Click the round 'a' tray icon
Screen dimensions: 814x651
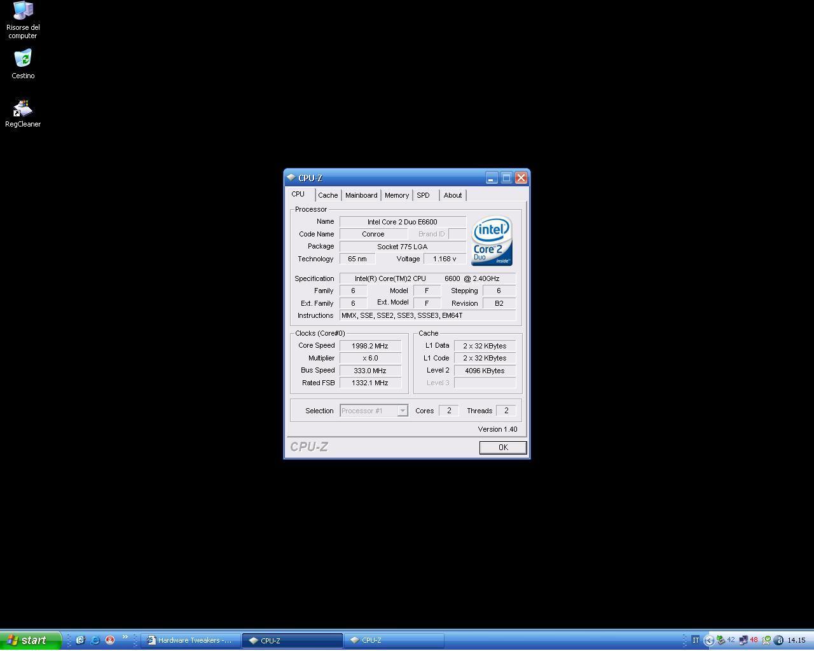(x=778, y=640)
